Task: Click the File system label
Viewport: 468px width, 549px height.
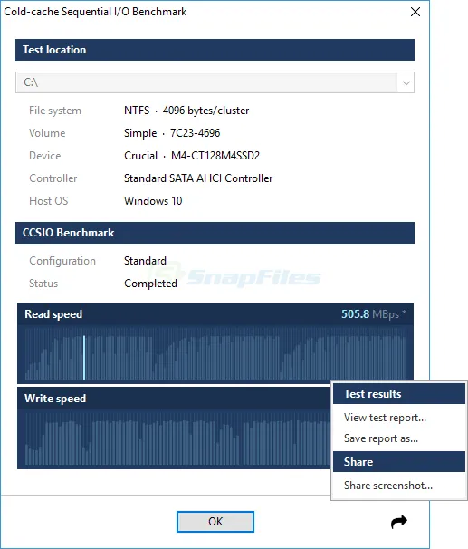Action: 55,111
